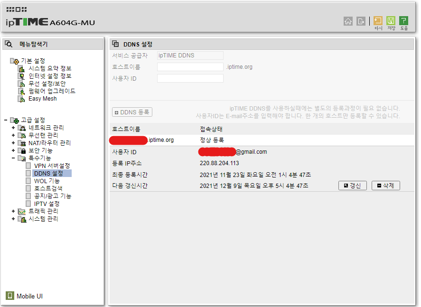Click the orange 다시 refresh icon
This screenshot has width=421, height=307.
(378, 21)
